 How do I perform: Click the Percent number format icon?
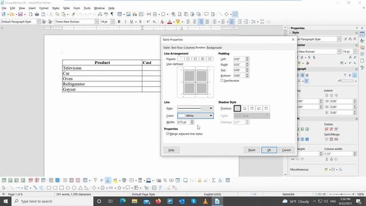point(165,180)
